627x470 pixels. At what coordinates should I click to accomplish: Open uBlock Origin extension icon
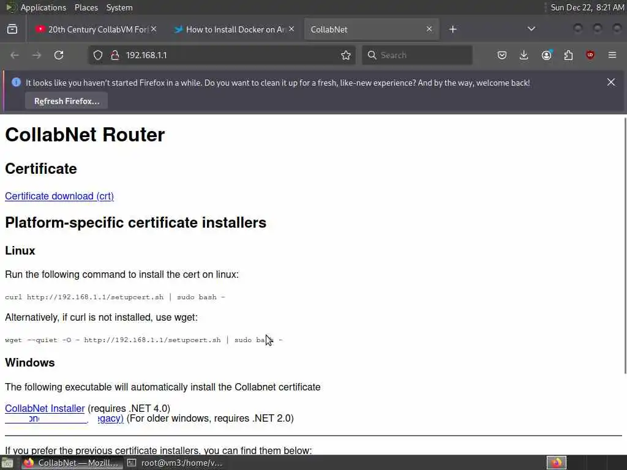[590, 55]
